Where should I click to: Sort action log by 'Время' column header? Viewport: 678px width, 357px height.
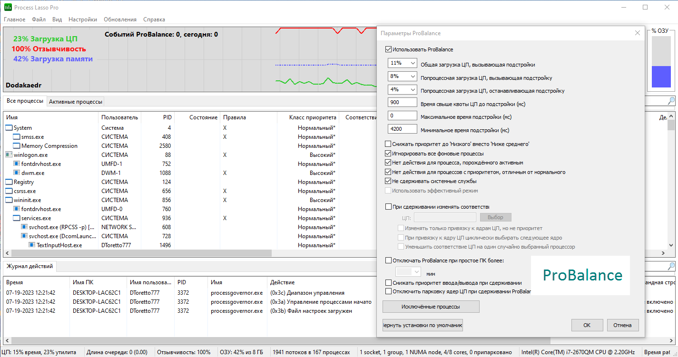point(37,282)
